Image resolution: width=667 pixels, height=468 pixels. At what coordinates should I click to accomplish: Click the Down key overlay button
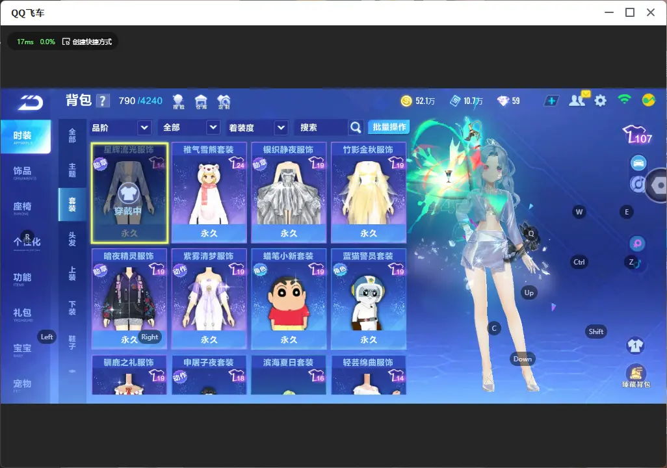coord(523,359)
